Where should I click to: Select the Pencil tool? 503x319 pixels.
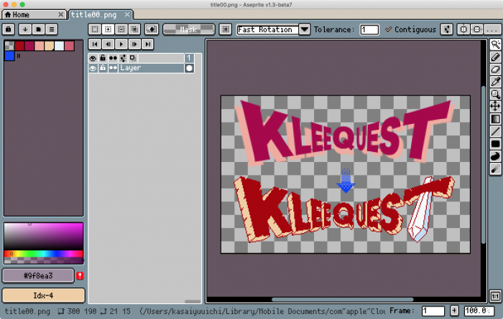point(495,57)
